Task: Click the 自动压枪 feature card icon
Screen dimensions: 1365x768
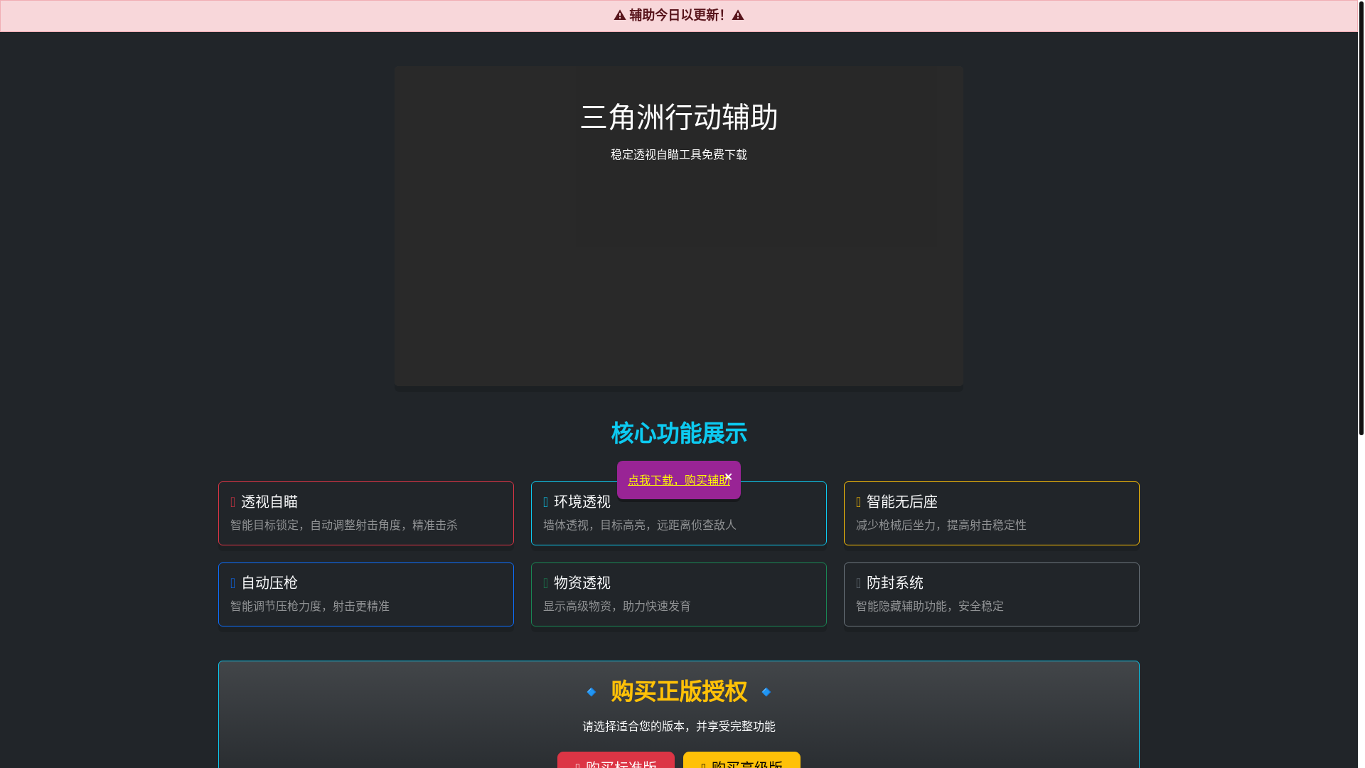Action: click(x=233, y=583)
